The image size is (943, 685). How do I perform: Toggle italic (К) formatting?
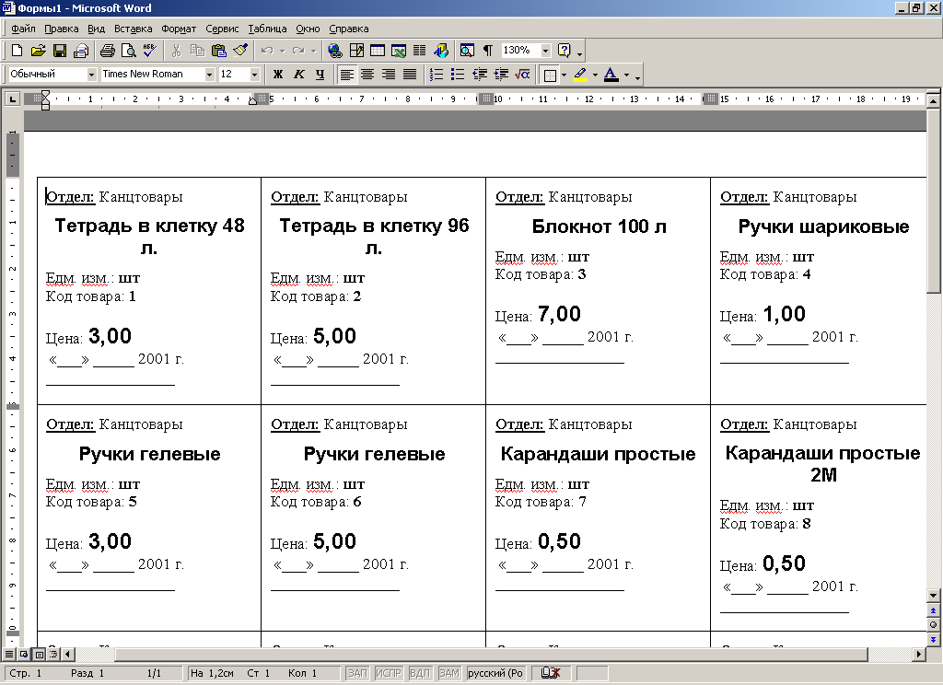pos(299,74)
